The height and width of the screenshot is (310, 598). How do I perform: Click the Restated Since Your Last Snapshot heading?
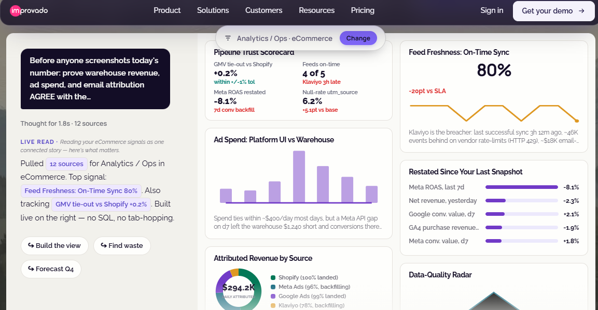tap(466, 172)
